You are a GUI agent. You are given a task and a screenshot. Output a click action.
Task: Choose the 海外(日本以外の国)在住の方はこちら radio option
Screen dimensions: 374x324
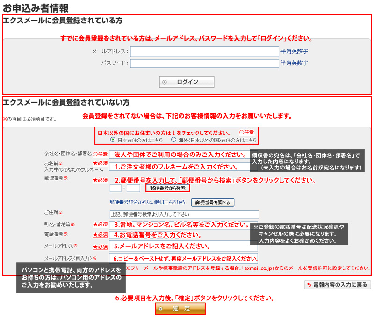(173, 140)
